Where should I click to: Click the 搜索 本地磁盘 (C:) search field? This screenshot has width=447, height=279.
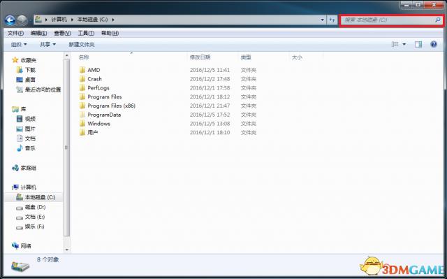388,20
